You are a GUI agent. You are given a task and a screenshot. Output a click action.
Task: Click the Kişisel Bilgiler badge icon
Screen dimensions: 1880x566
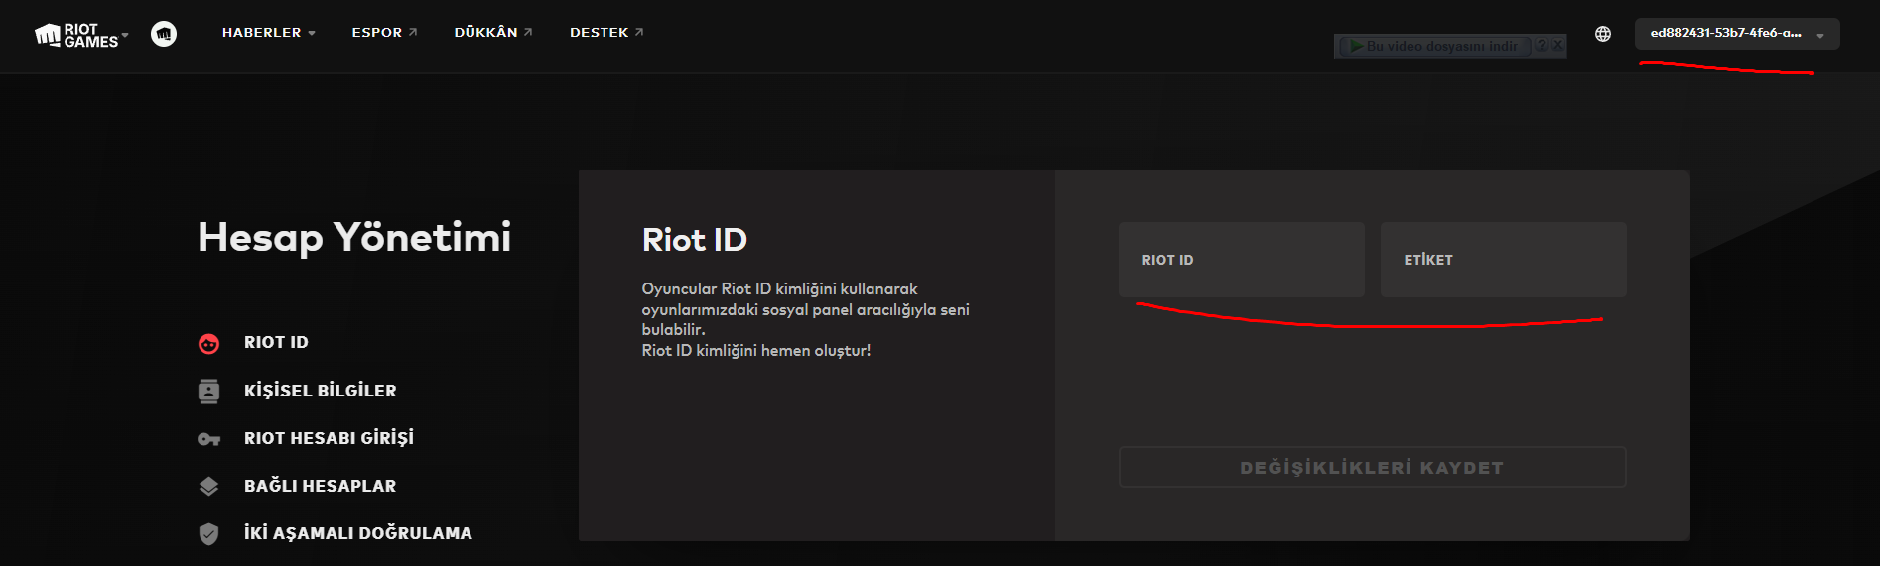click(208, 391)
